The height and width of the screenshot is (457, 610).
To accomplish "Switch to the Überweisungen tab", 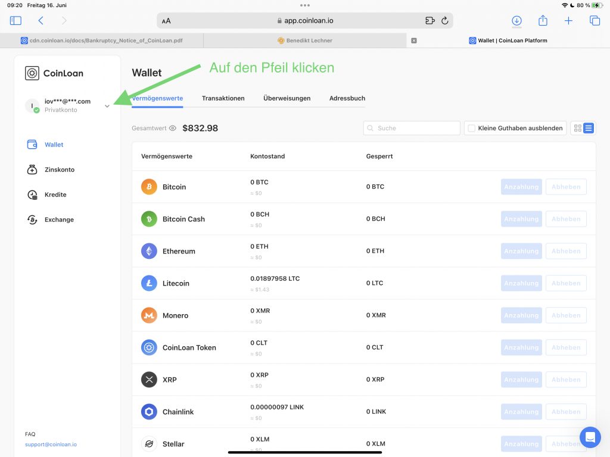I will pos(287,98).
